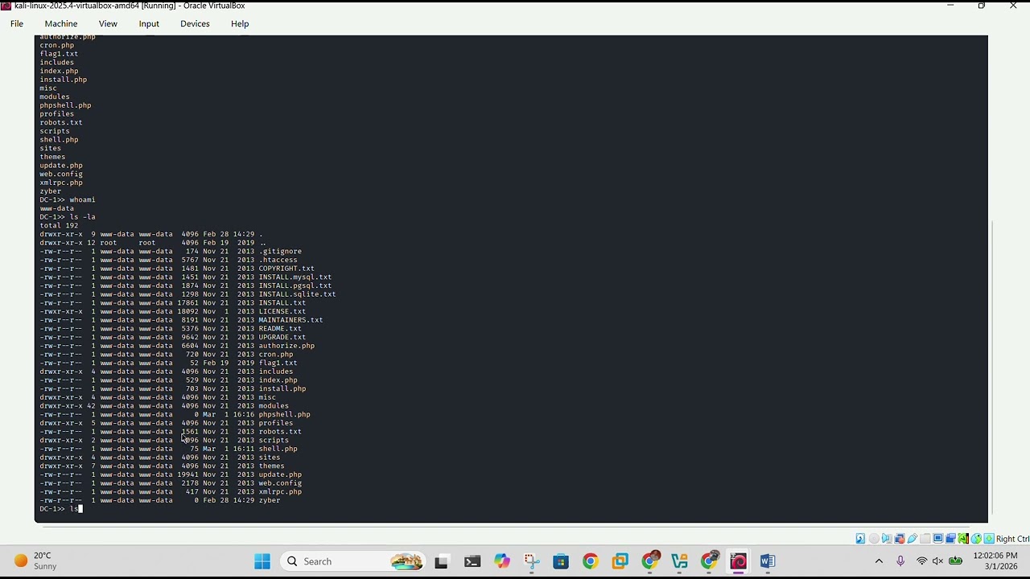Open the Wi-Fi network tray icon
1030x579 pixels.
922,561
